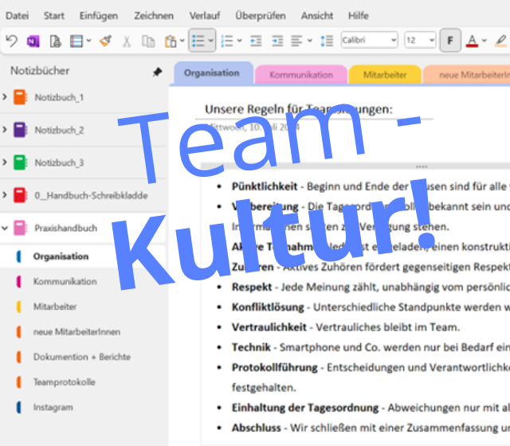Viewport: 510px width, 446px height.
Task: Click the orange Notizbuch_1 notebook icon
Action: tap(20, 97)
